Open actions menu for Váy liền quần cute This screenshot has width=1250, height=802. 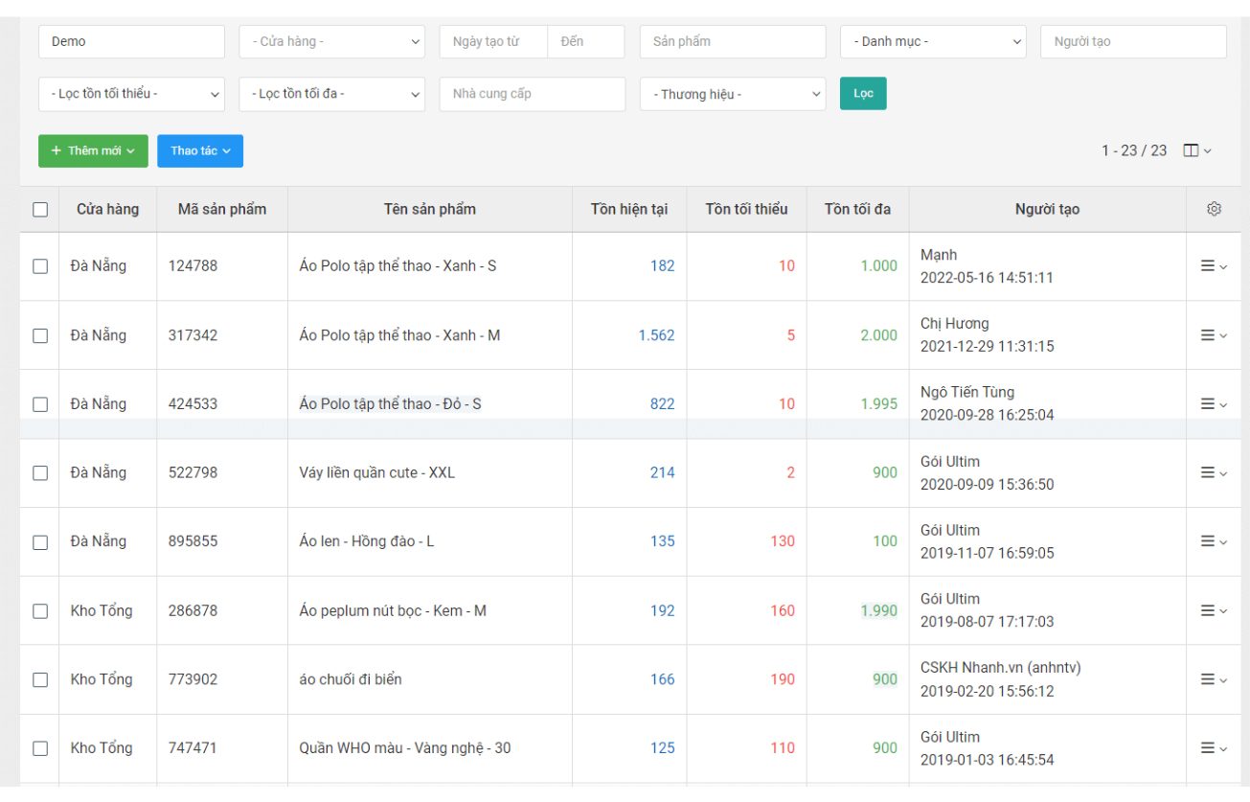[x=1213, y=472]
